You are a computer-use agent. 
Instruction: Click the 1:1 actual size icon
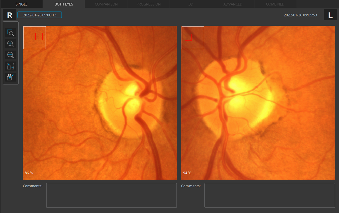[10, 77]
